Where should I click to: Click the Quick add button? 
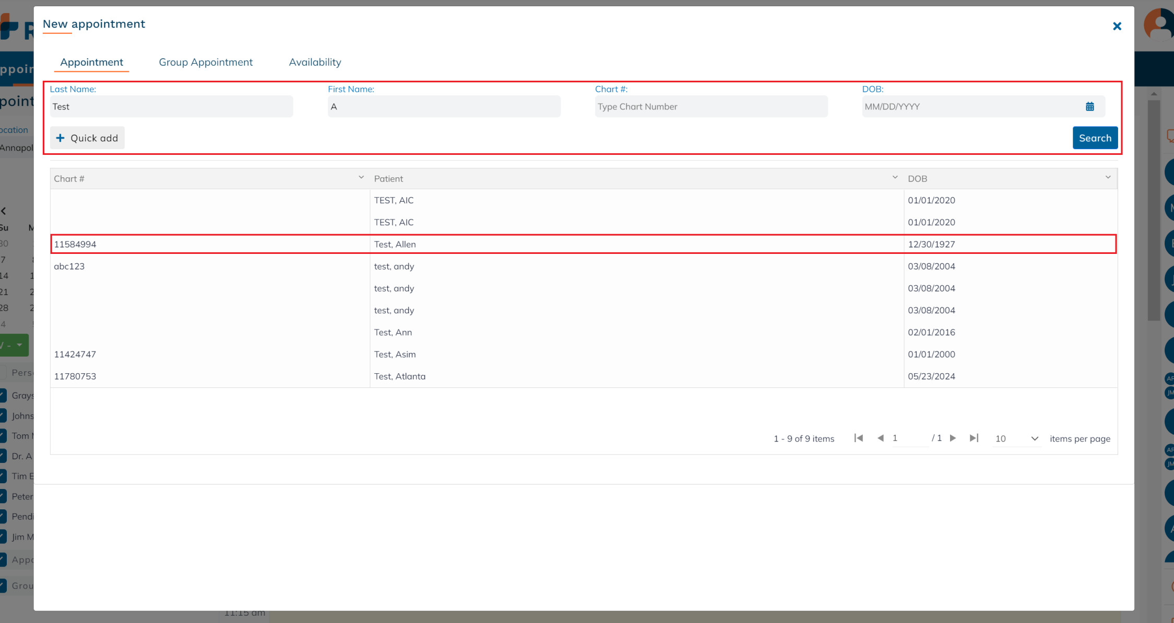(87, 138)
